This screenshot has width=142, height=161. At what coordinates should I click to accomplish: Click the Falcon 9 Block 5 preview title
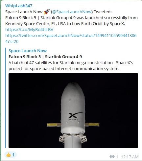[45, 57]
